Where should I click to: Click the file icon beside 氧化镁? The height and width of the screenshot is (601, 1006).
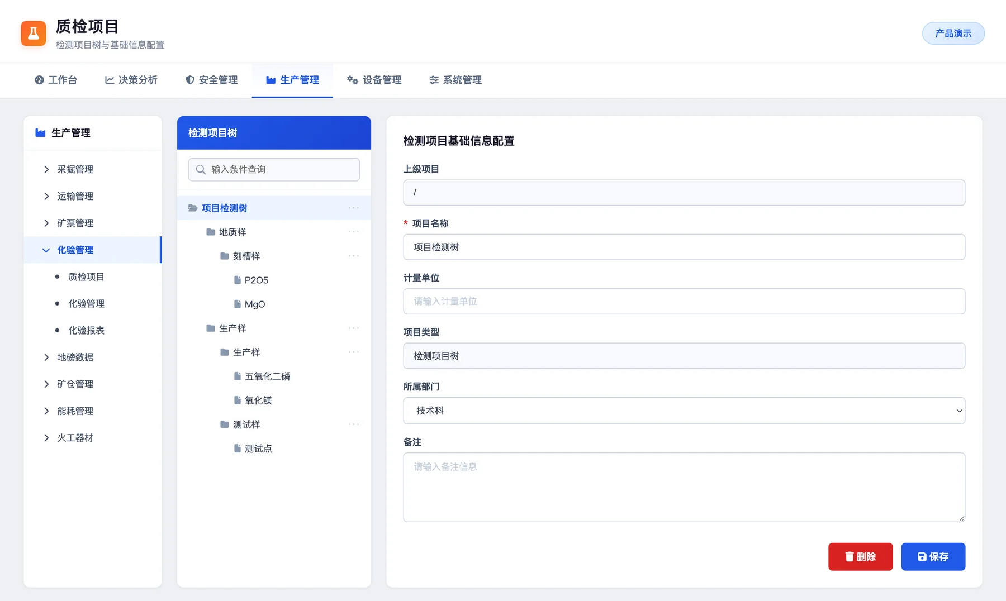pos(238,400)
